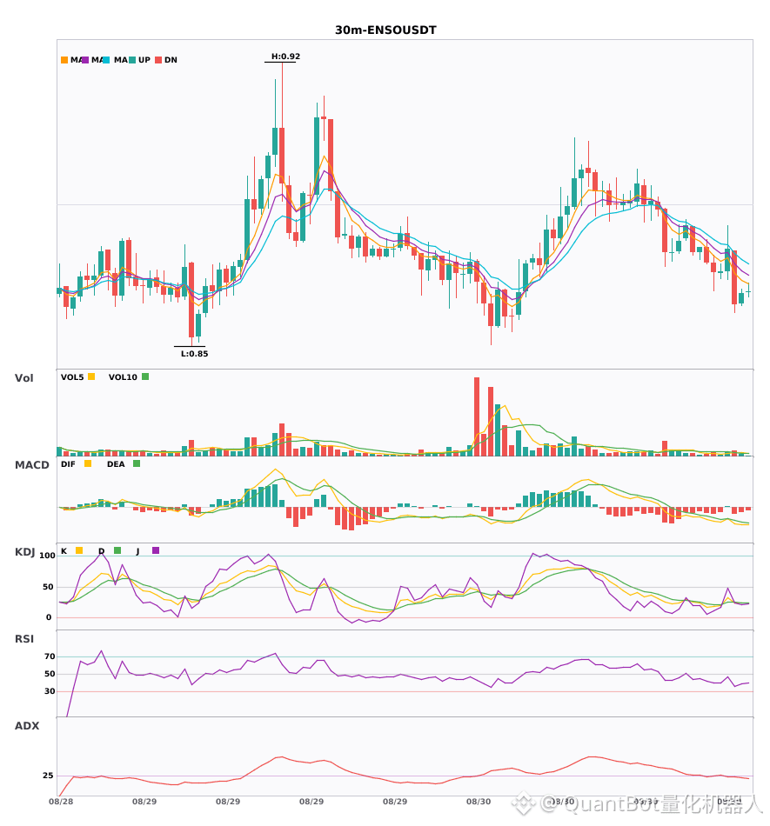Click the Vol panel heading

(23, 378)
